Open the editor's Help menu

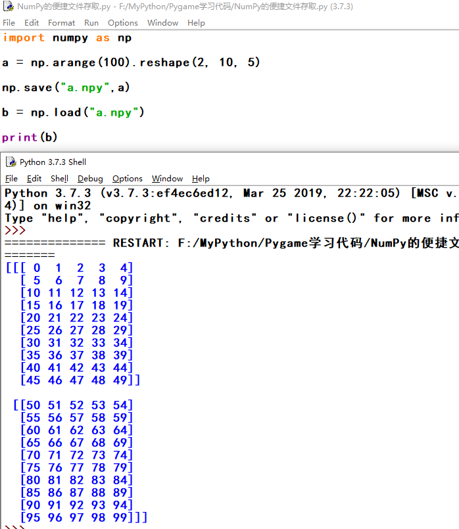196,22
